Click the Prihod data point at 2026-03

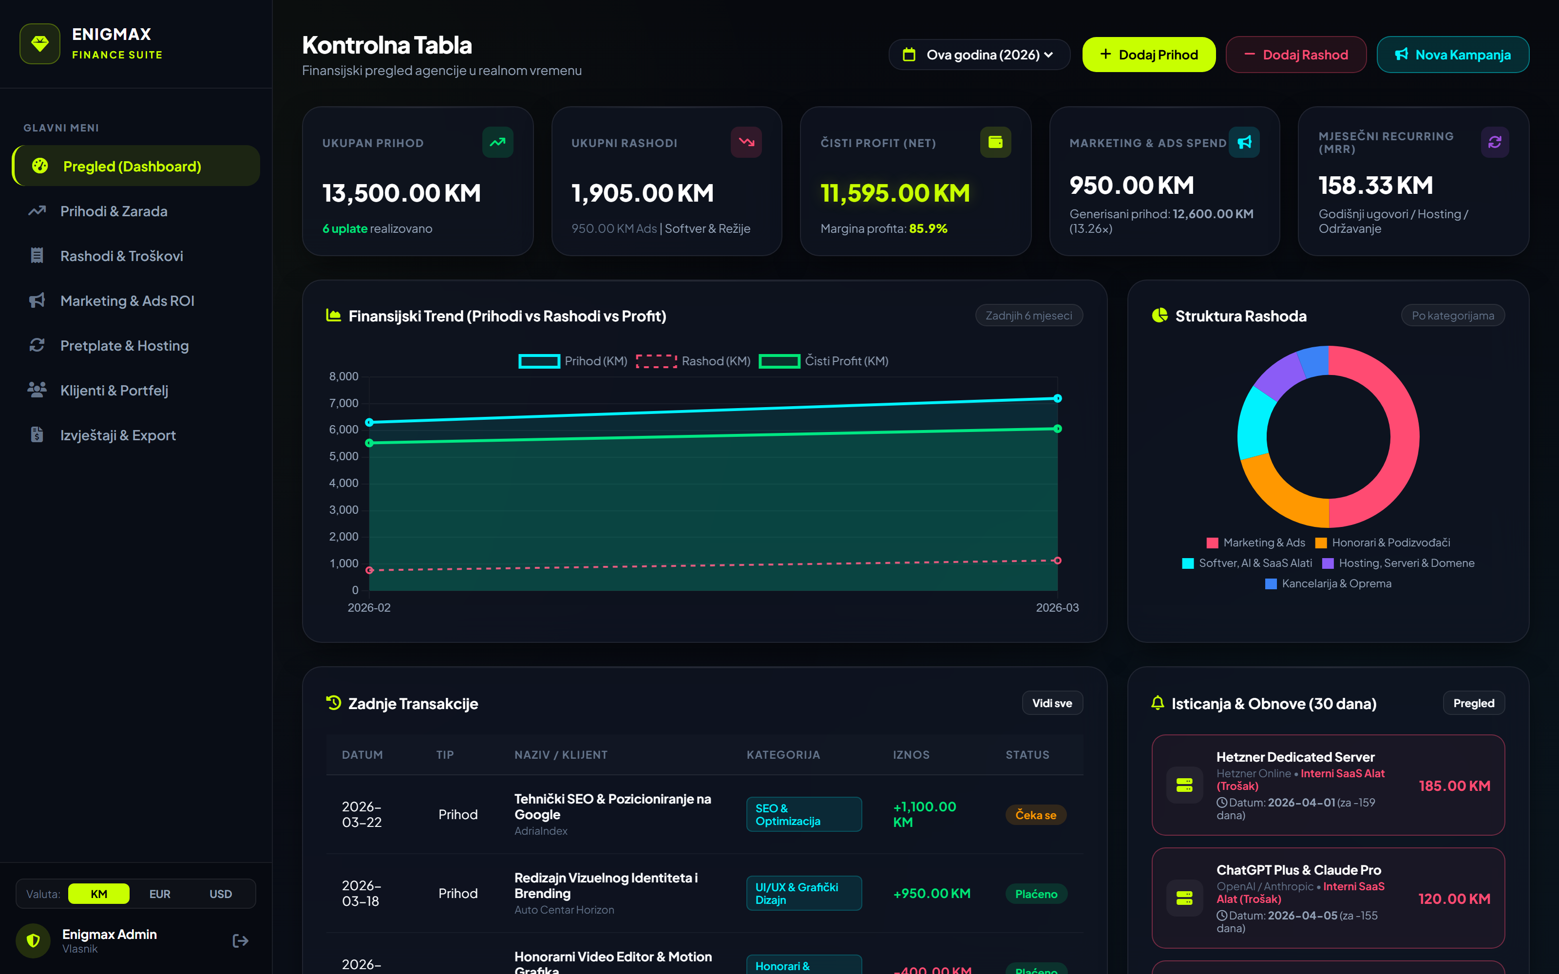[x=1057, y=399]
